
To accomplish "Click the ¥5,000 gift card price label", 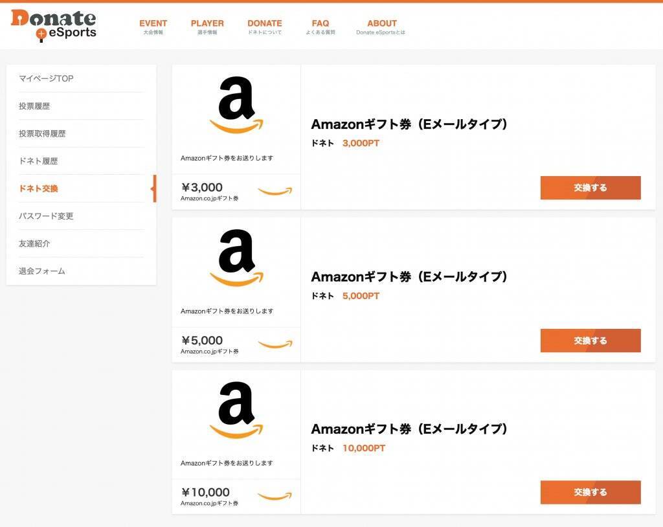I will point(202,341).
